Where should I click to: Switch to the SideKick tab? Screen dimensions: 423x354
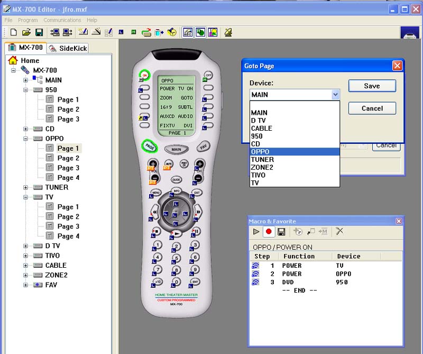(68, 48)
